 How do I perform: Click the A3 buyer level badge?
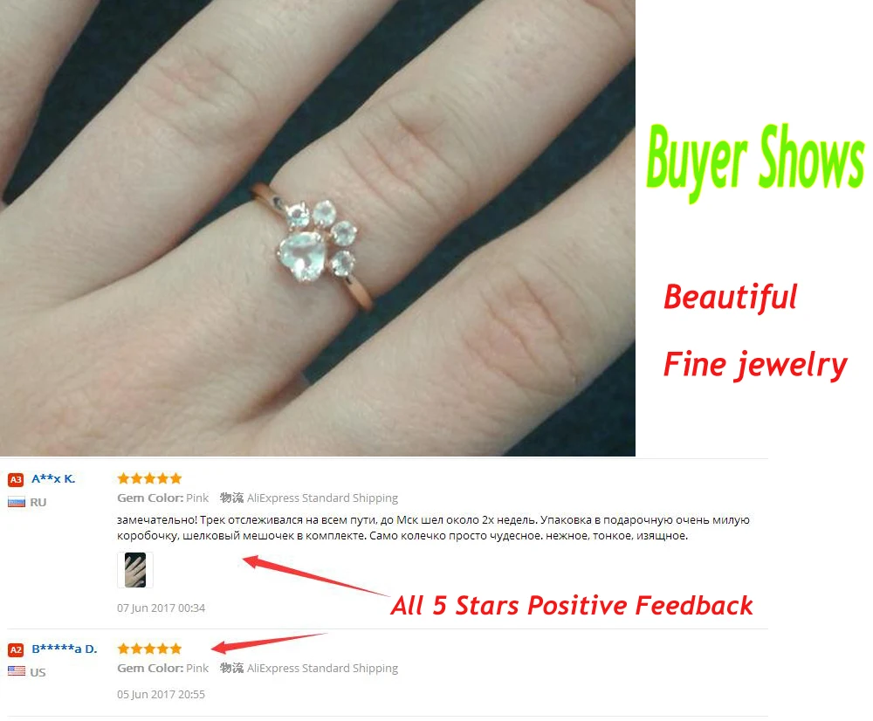coord(16,479)
